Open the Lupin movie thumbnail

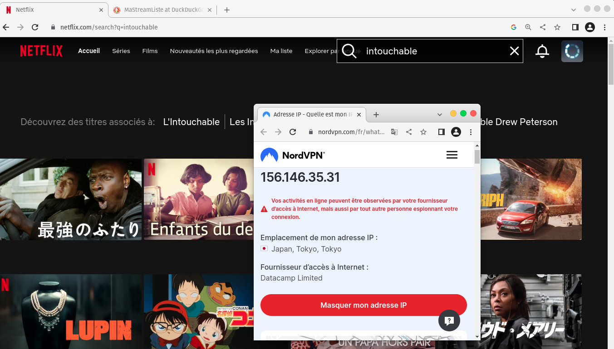click(70, 311)
